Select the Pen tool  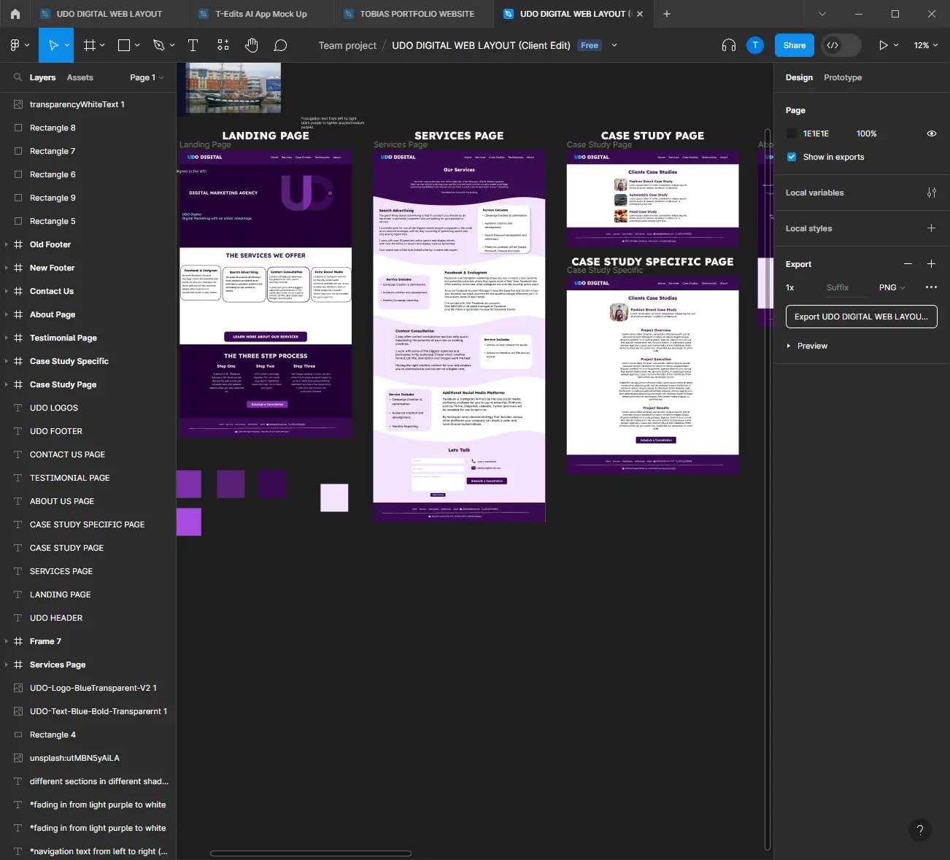pos(159,45)
